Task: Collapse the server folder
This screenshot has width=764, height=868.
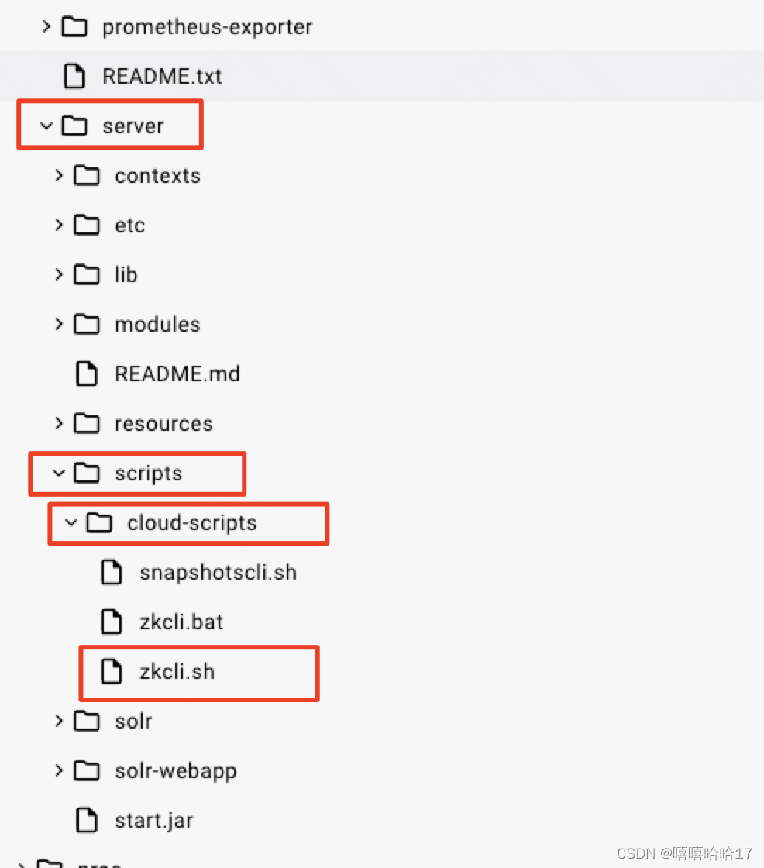Action: [46, 125]
